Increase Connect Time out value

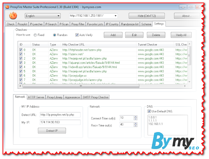pyautogui.click(x=136, y=116)
